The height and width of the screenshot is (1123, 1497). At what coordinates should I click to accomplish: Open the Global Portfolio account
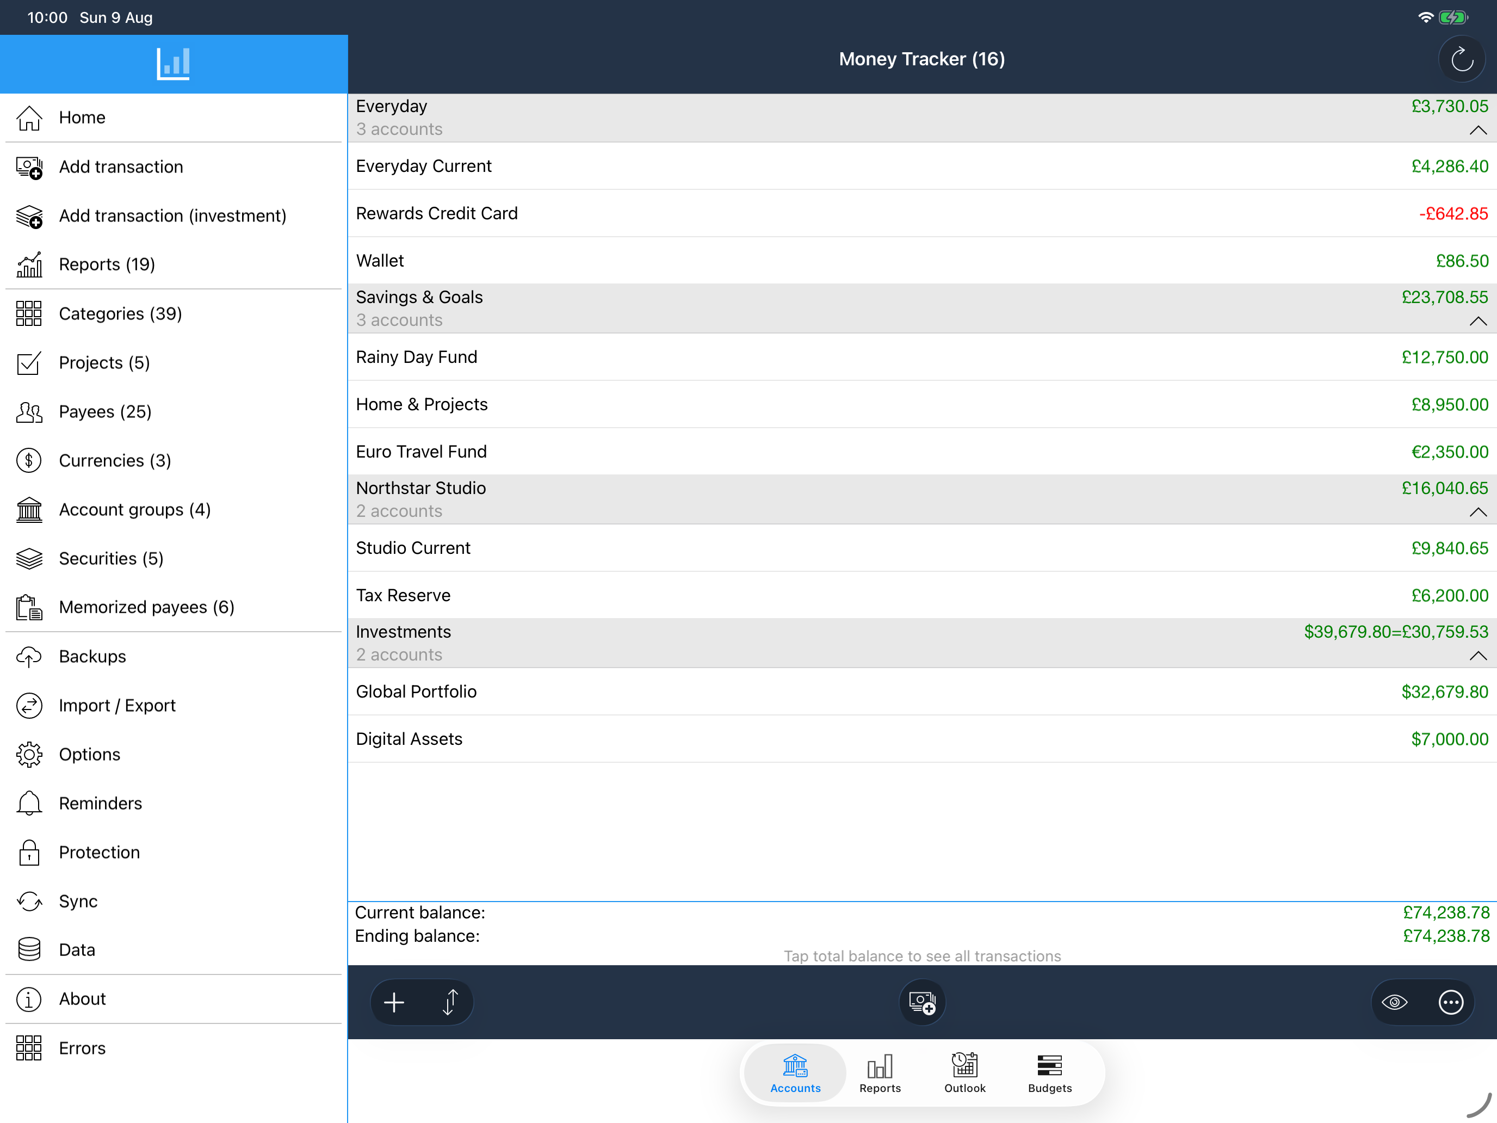click(923, 692)
